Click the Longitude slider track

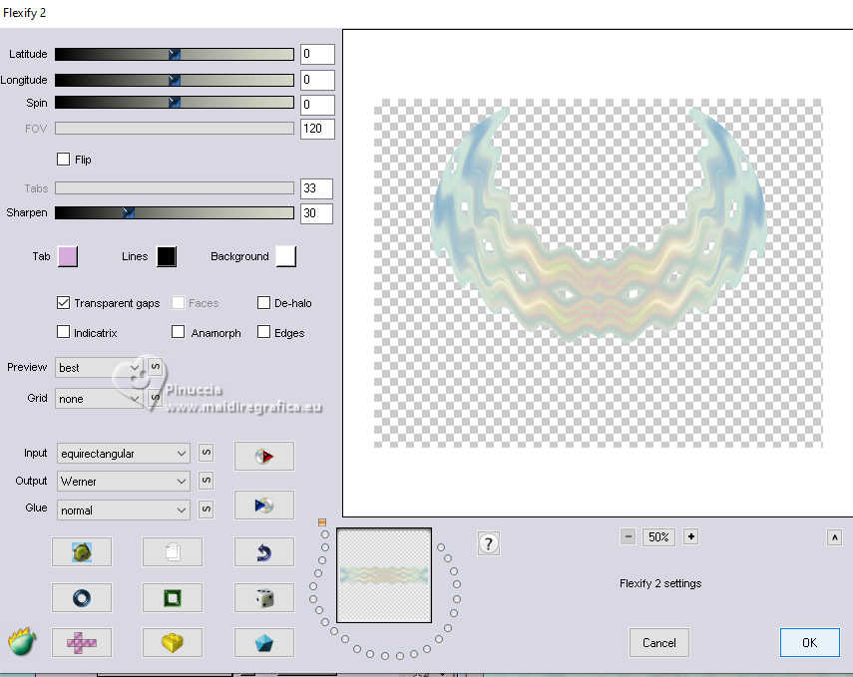(174, 80)
